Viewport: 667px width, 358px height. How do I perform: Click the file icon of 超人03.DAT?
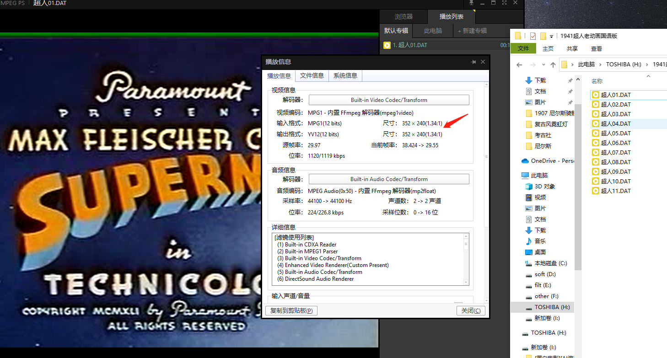(x=595, y=114)
